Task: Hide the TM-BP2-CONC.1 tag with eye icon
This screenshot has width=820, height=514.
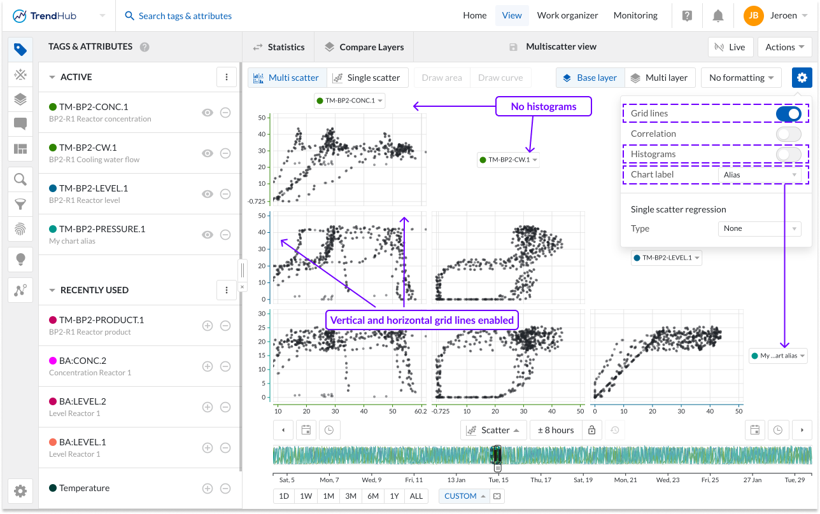Action: coord(207,113)
